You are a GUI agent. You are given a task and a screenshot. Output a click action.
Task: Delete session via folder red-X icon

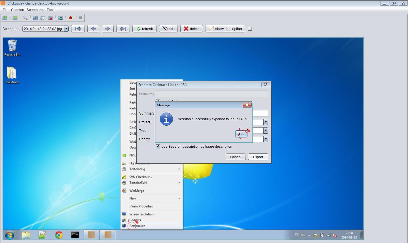(x=50, y=18)
